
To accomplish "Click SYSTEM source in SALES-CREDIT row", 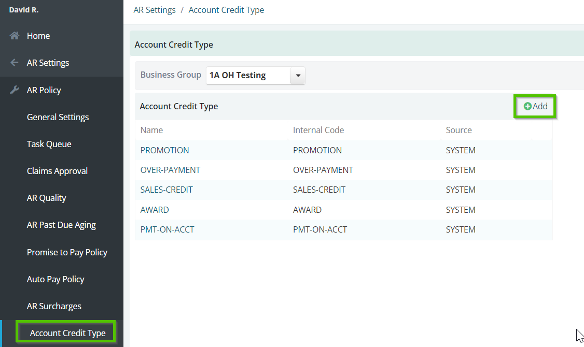I will pyautogui.click(x=461, y=190).
